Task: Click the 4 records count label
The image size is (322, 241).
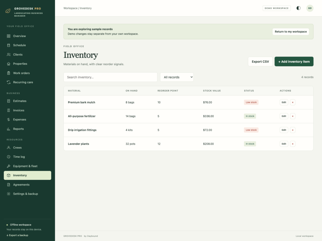Action: point(307,77)
